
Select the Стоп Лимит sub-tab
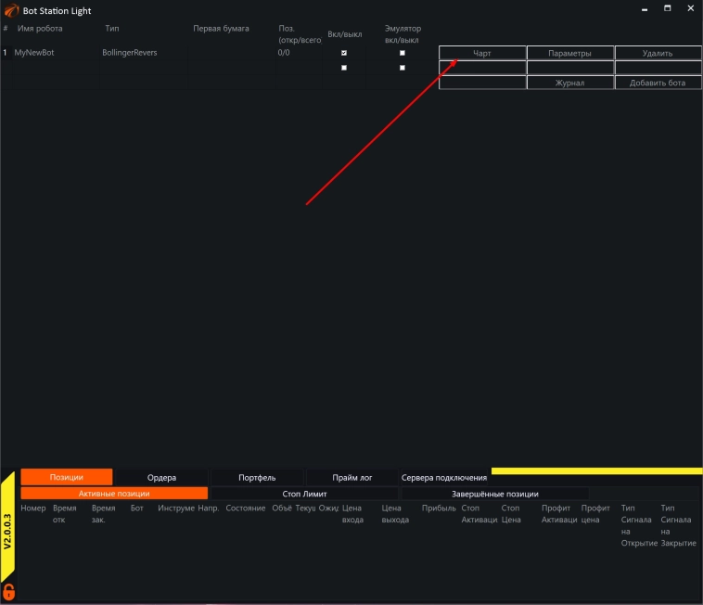pyautogui.click(x=304, y=494)
